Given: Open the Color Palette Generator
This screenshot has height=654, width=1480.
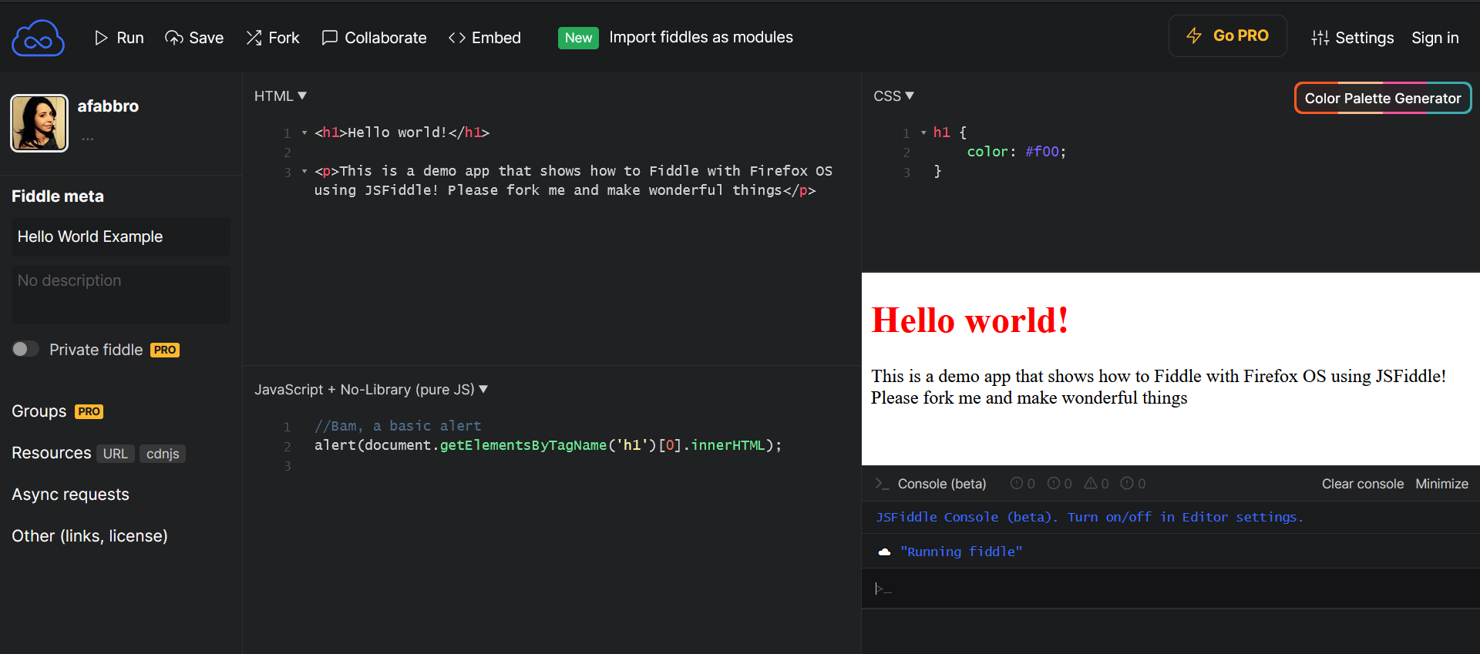Looking at the screenshot, I should [1383, 98].
